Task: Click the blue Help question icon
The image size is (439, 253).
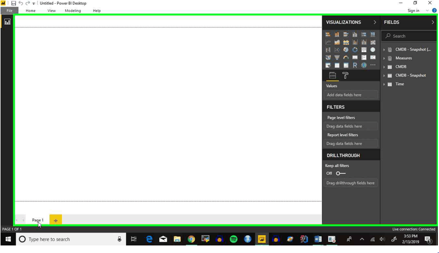Action: 434,11
